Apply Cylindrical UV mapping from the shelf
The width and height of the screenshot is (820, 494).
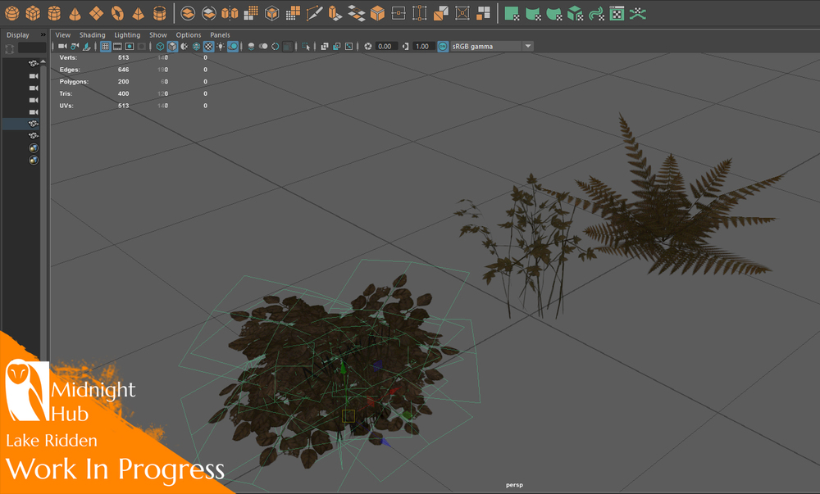[x=533, y=13]
